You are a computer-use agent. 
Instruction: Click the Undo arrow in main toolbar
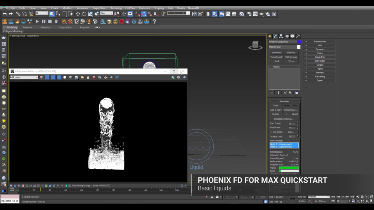pyautogui.click(x=5, y=14)
